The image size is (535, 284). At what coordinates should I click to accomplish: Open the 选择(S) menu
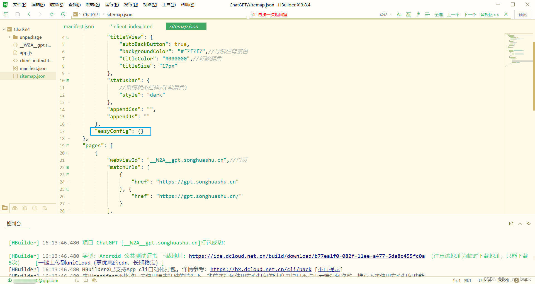click(57, 5)
